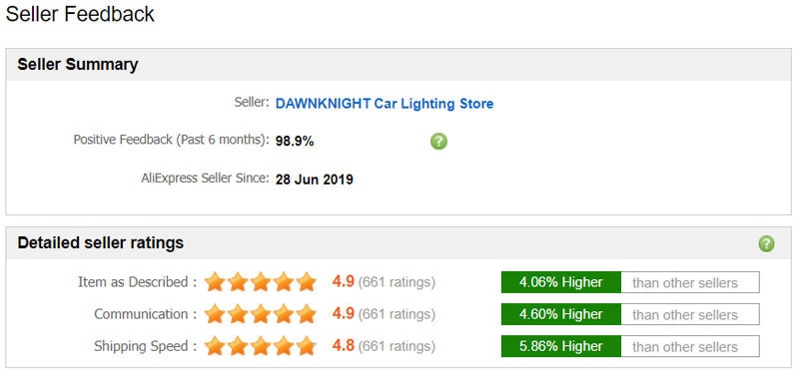This screenshot has width=799, height=376.
Task: Click the 98.9% positive feedback value
Action: (295, 142)
